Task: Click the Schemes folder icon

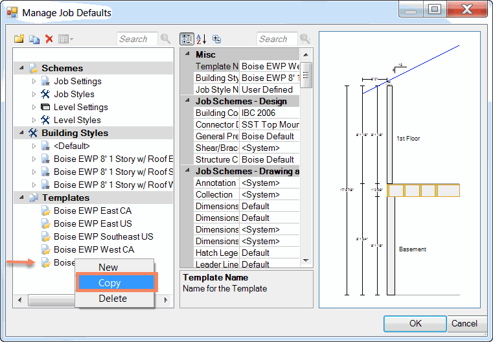Action: pyautogui.click(x=33, y=68)
